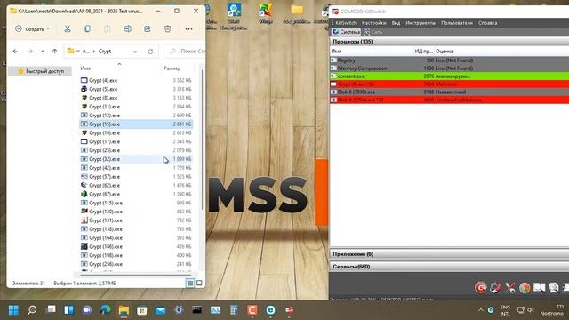Click the Delete trash icon in Explorer
This screenshot has width=569, height=320.
[x=167, y=28]
